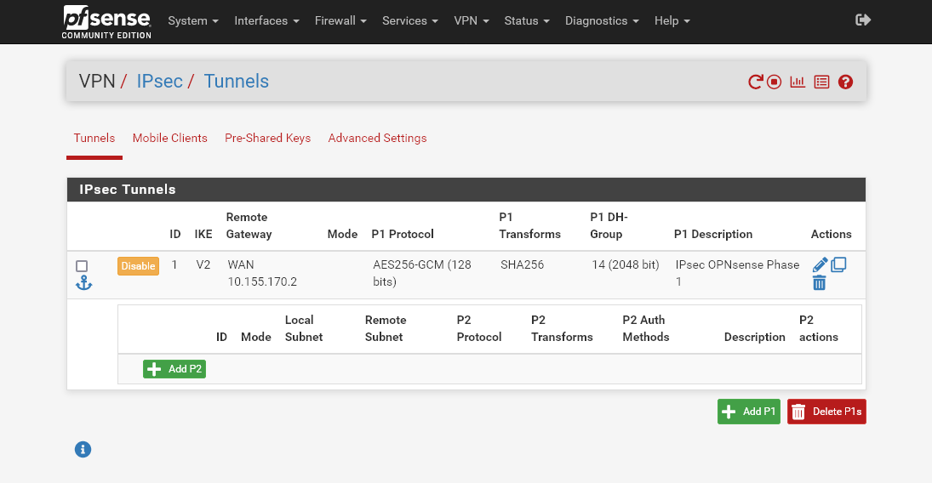Viewport: 932px width, 483px height.
Task: Switch to the Mobile Clients tab
Action: click(169, 138)
